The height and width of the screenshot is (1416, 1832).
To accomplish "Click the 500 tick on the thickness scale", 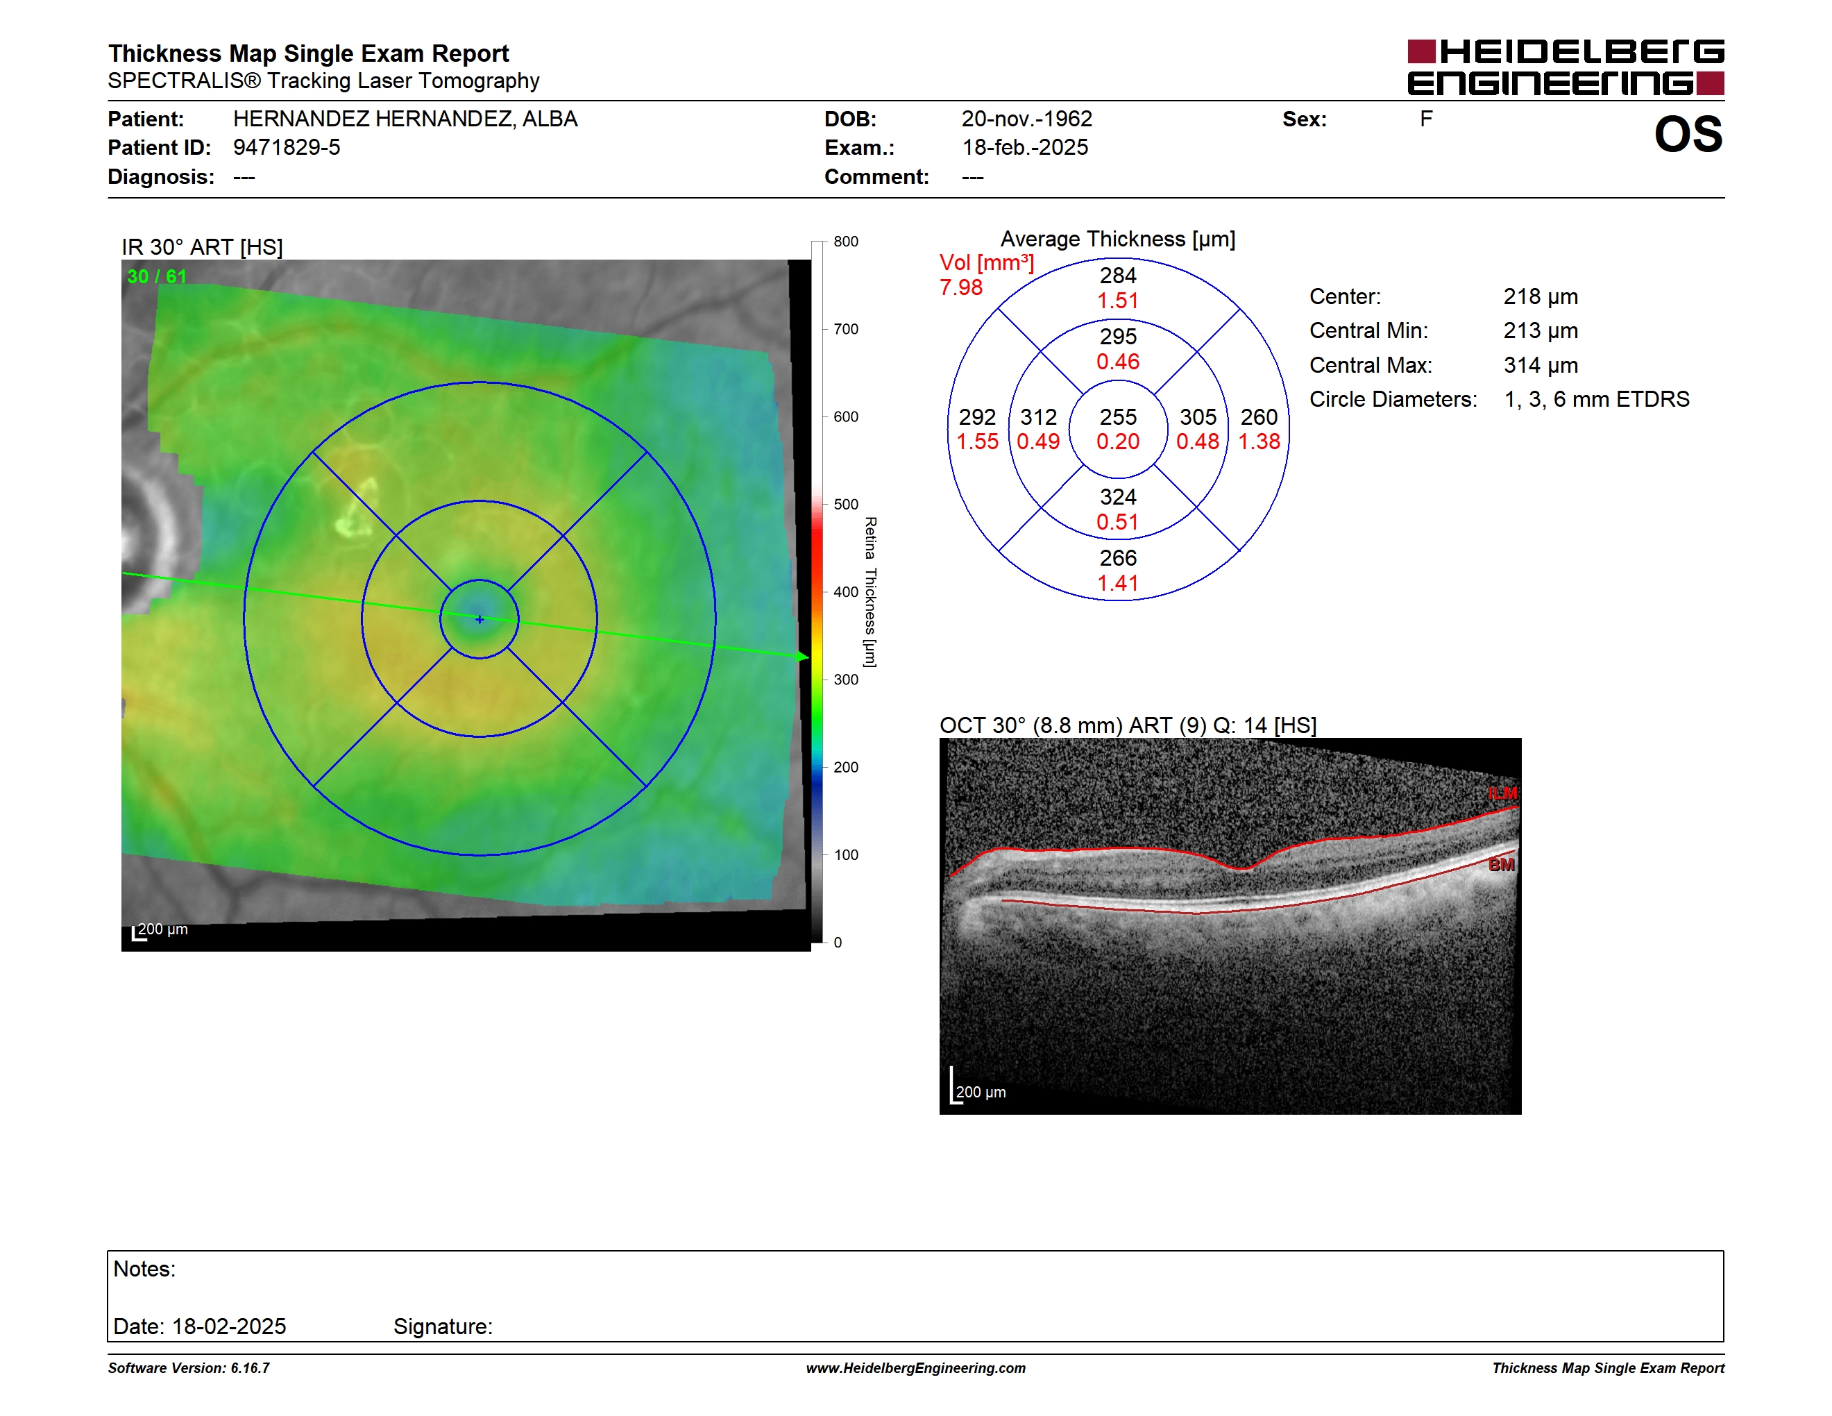I will point(845,504).
